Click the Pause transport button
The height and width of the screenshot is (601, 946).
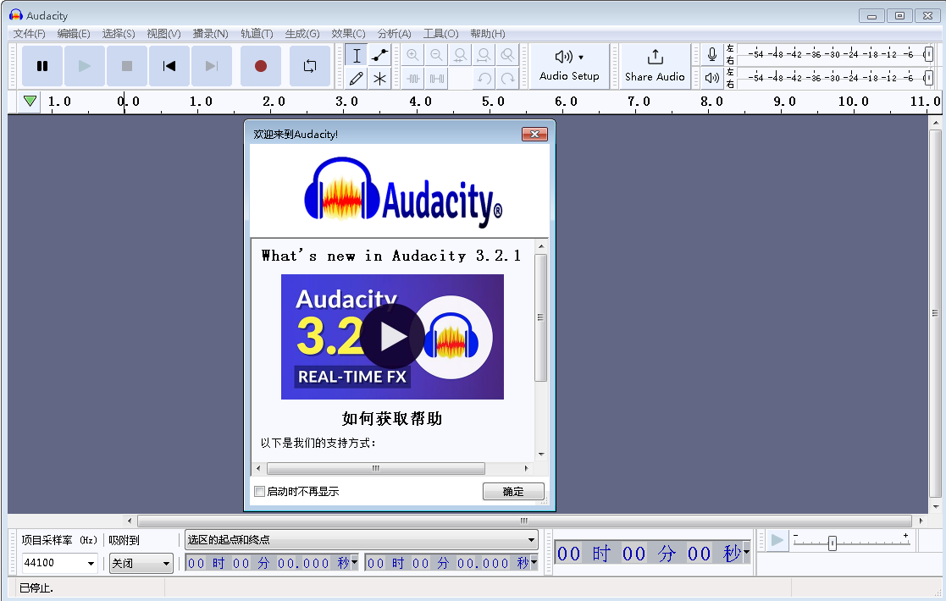(42, 66)
